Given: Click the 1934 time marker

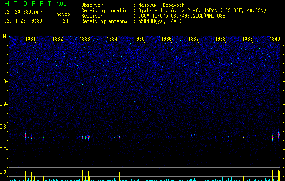Looking at the screenshot, I should point(112,39).
